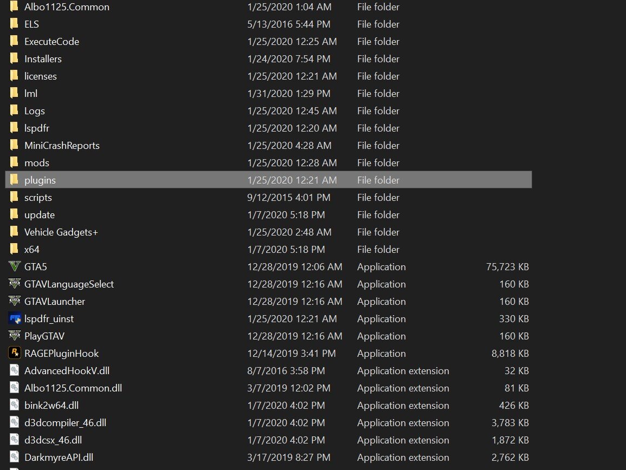
Task: Select the ExecuteCode folder icon
Action: pyautogui.click(x=14, y=41)
